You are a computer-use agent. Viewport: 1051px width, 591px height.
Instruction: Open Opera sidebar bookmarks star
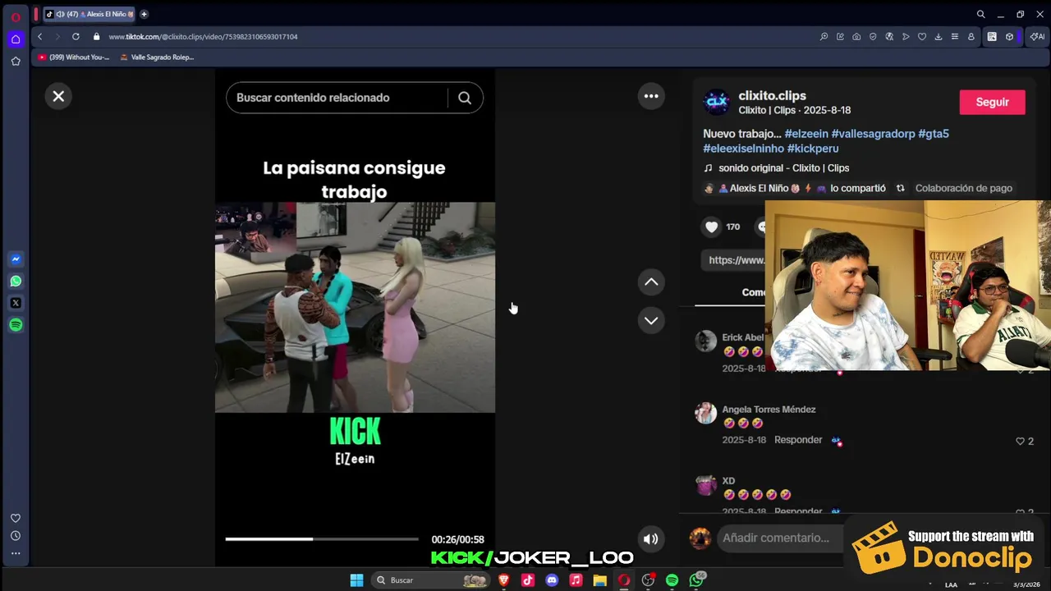(x=16, y=61)
